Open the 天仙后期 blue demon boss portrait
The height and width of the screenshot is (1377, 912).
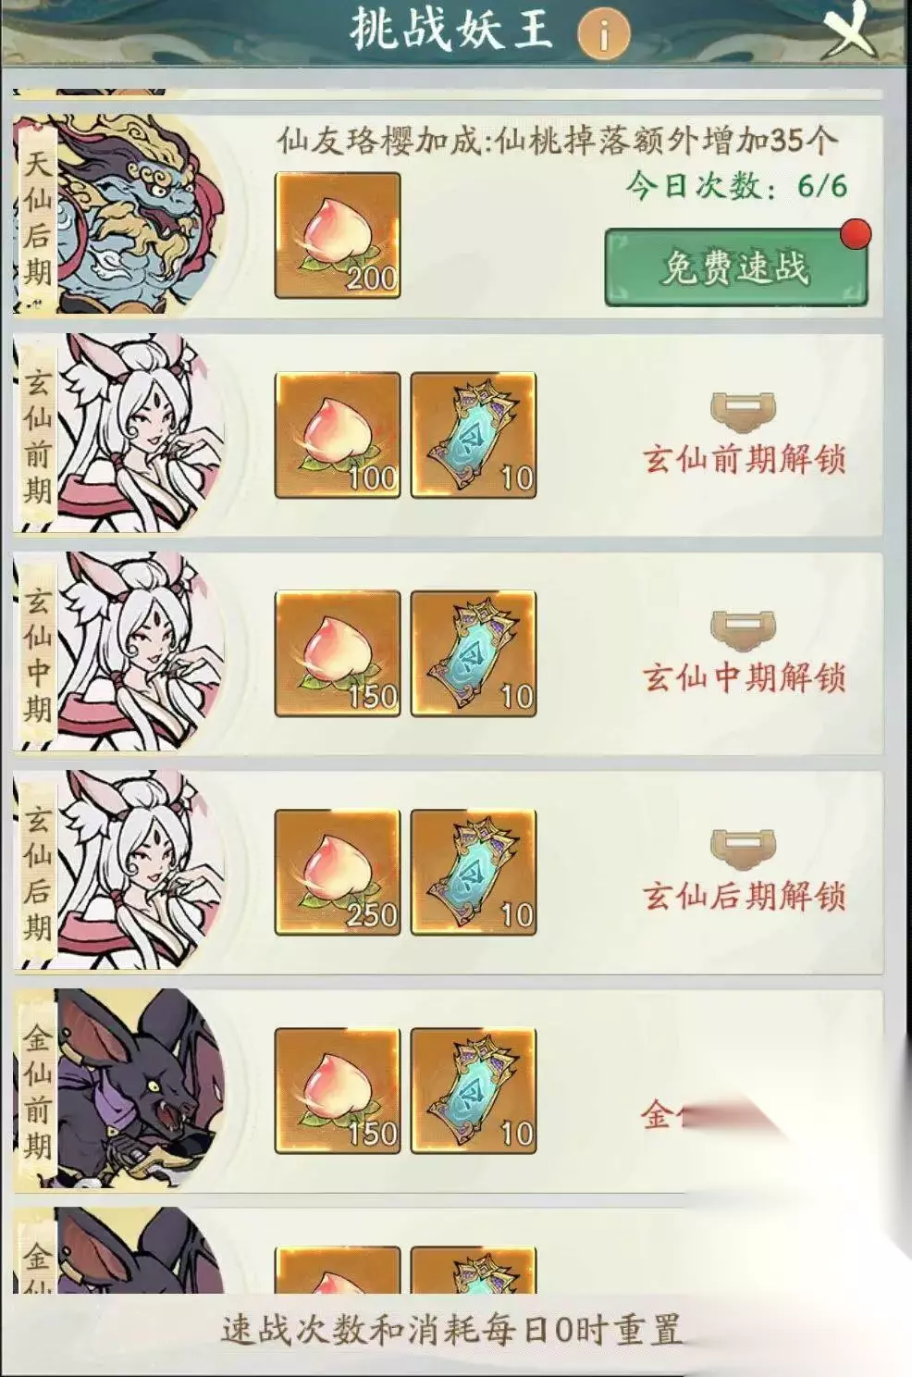pos(120,215)
